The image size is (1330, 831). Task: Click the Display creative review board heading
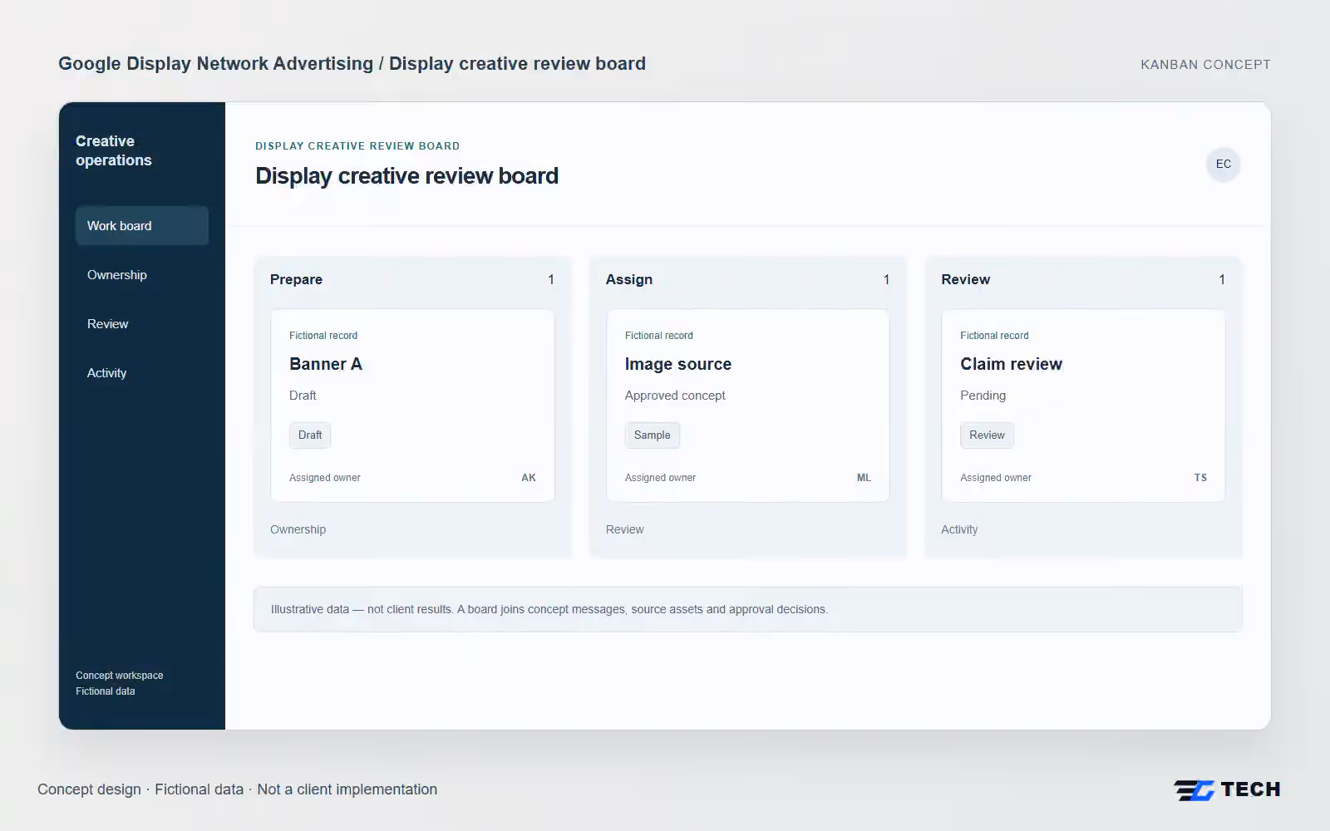pyautogui.click(x=406, y=176)
